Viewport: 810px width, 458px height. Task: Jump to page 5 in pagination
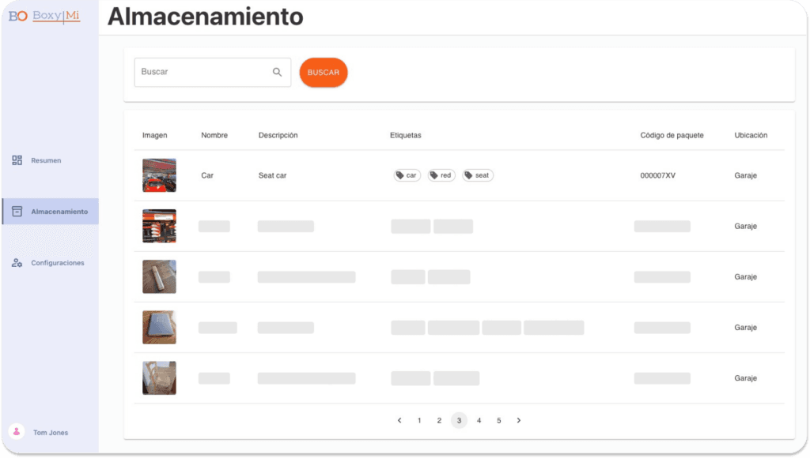point(498,420)
